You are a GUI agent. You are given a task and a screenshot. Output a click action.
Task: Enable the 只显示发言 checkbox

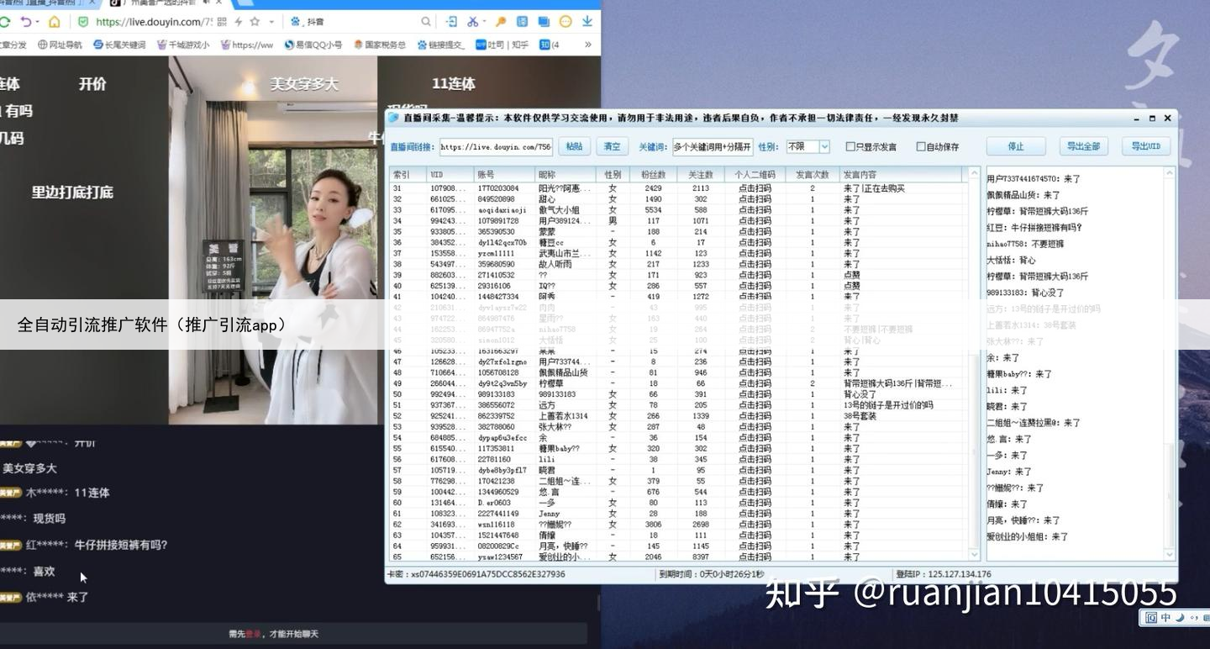(x=850, y=147)
